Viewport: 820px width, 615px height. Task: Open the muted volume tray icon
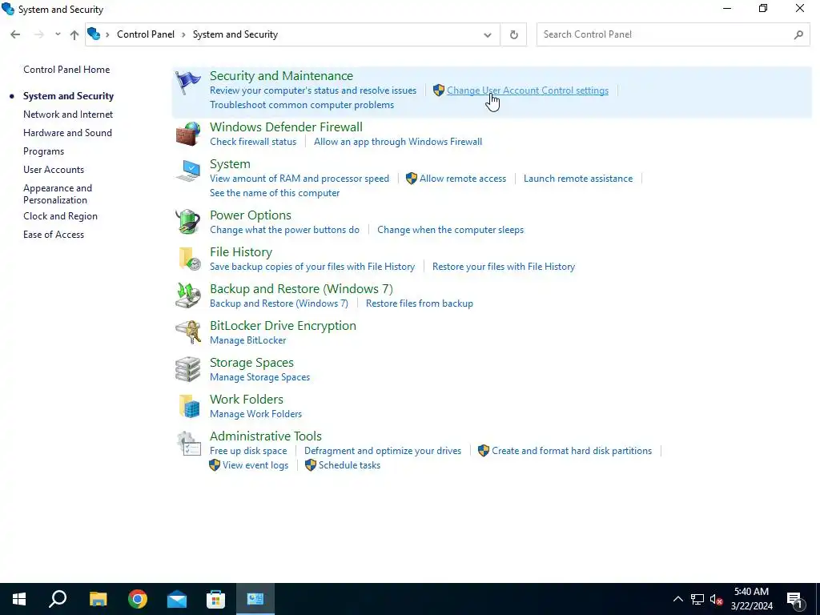point(717,599)
